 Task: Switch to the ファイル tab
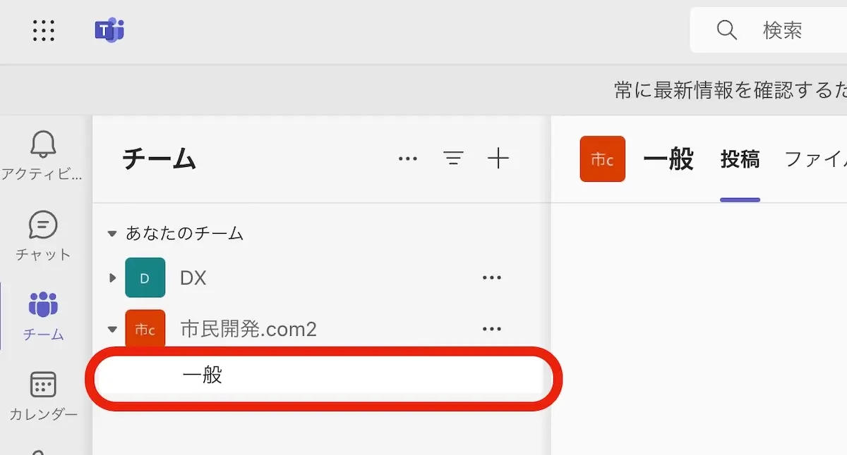(815, 160)
